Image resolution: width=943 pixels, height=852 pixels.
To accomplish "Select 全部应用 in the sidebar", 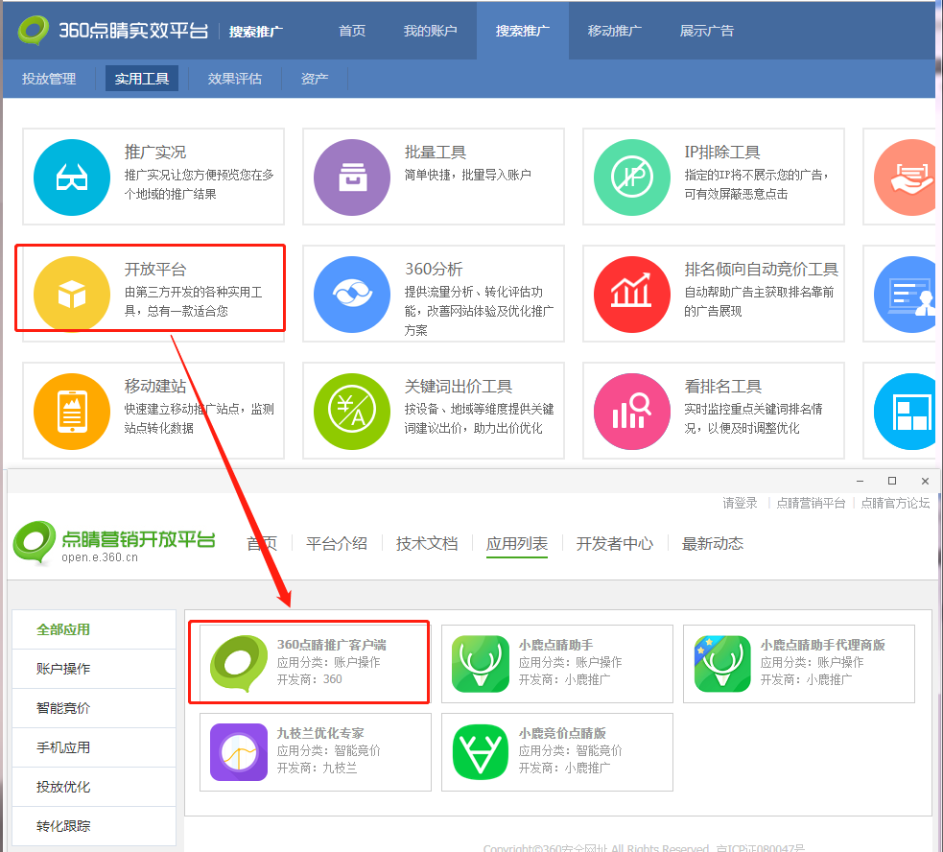I will 94,629.
